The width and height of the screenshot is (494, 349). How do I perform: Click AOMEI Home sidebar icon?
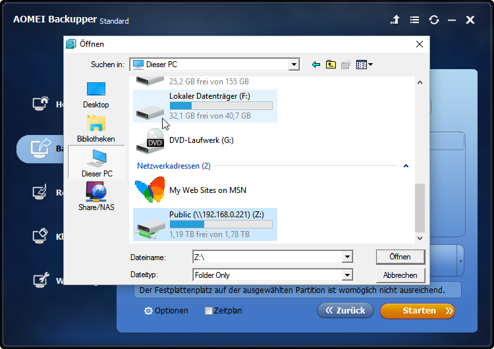[x=40, y=103]
